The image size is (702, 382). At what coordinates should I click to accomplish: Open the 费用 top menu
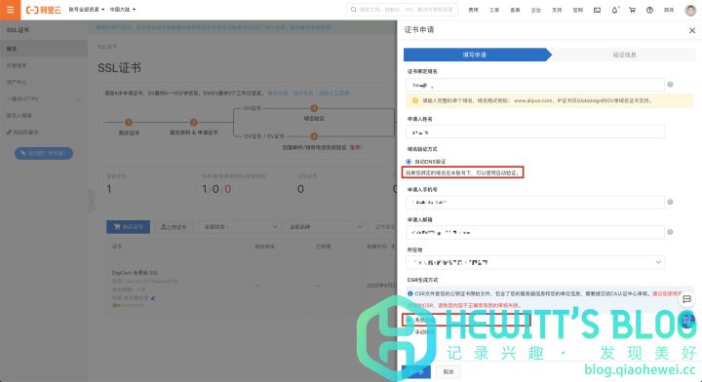pyautogui.click(x=473, y=10)
